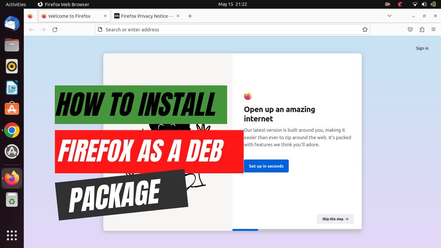This screenshot has width=441, height=248.
Task: Open the Extensions puzzle icon
Action: pyautogui.click(x=422, y=30)
